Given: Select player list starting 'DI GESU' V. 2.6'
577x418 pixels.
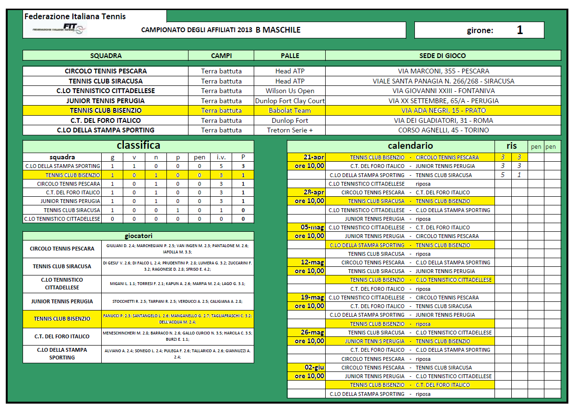Looking at the screenshot, I should click(177, 266).
